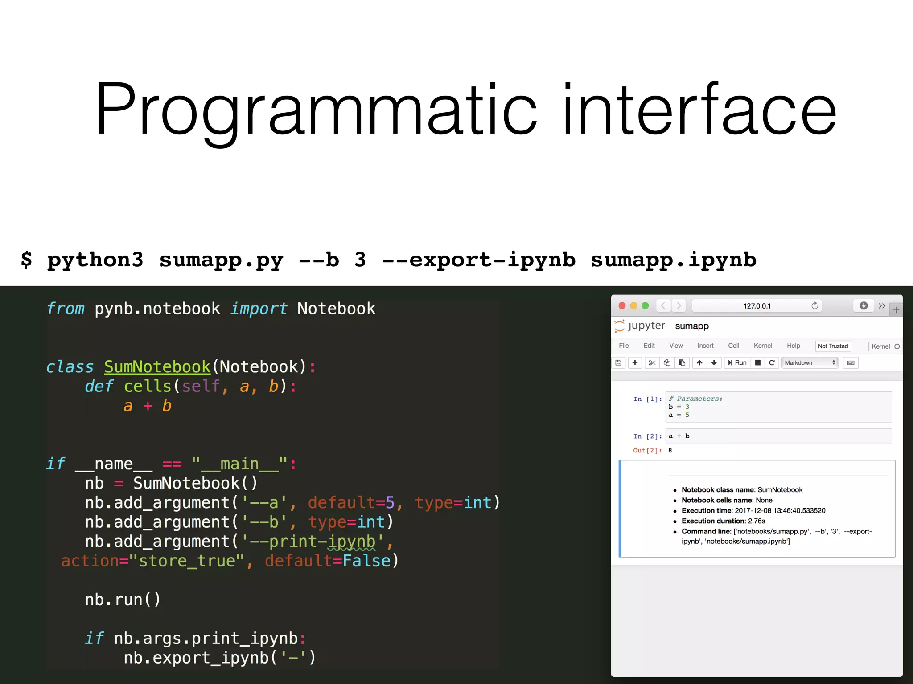
Task: Restart the kernel with the circular arrow icon
Action: click(772, 362)
